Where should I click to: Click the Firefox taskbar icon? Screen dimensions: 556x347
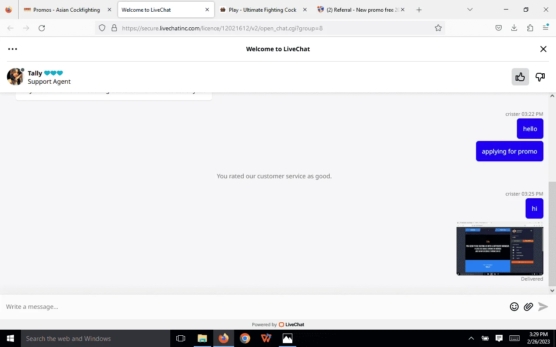(224, 338)
